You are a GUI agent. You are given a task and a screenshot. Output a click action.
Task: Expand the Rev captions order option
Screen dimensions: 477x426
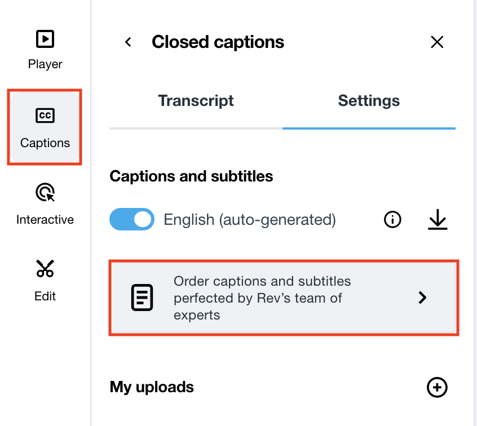pyautogui.click(x=422, y=298)
